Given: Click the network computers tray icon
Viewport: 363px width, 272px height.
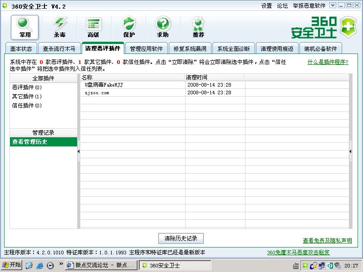Looking at the screenshot, I should click(x=322, y=266).
